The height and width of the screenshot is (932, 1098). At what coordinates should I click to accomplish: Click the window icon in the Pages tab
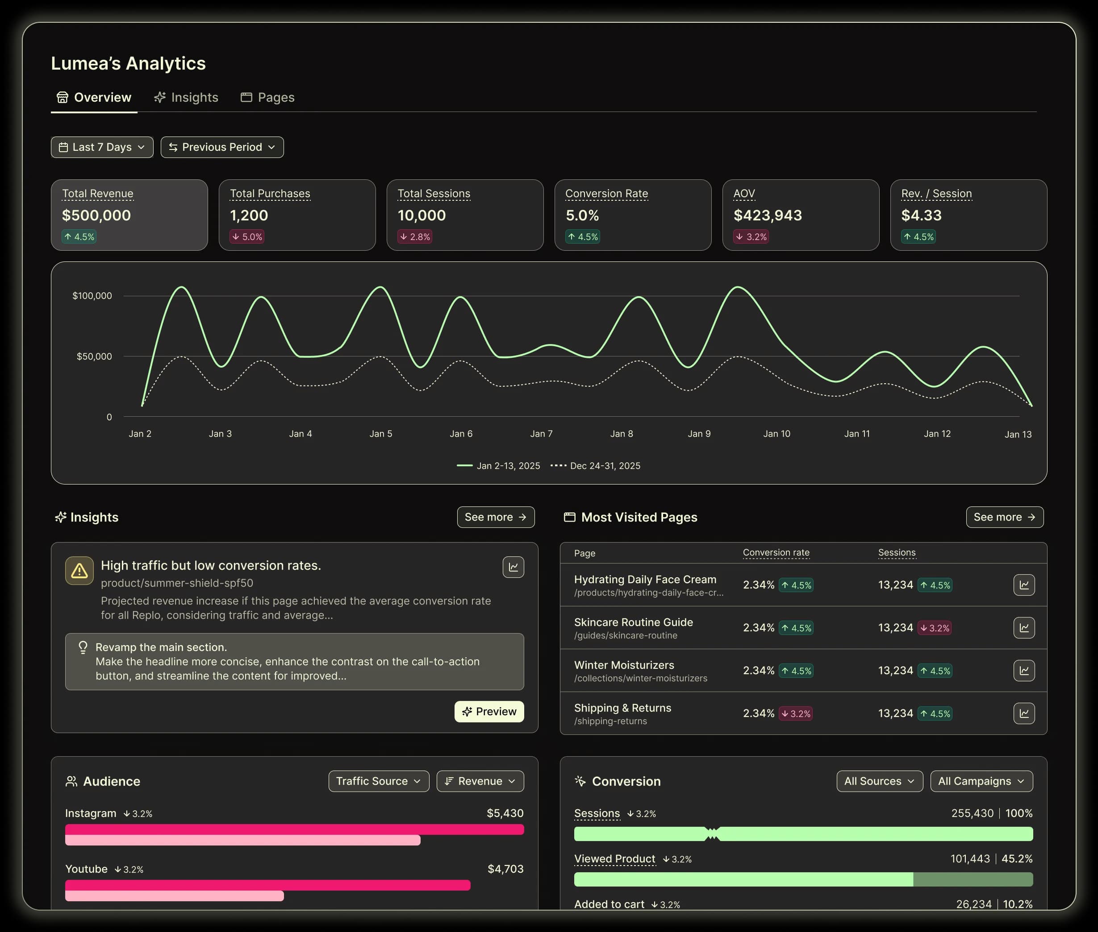246,97
